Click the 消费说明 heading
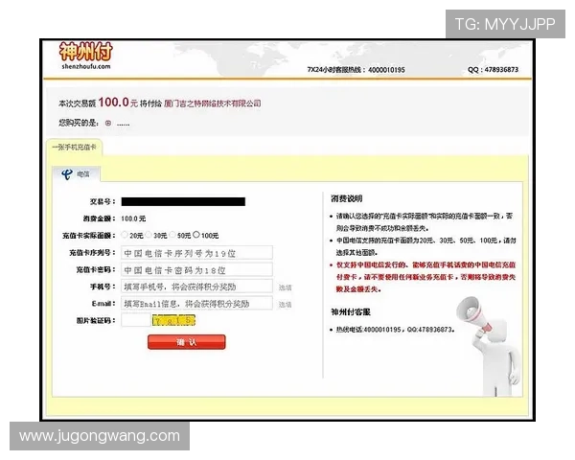The height and width of the screenshot is (460, 575). coord(347,198)
